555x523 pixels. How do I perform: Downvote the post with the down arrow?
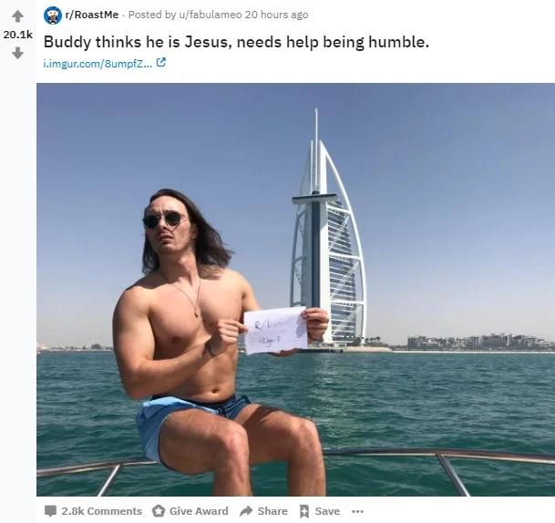coord(17,53)
